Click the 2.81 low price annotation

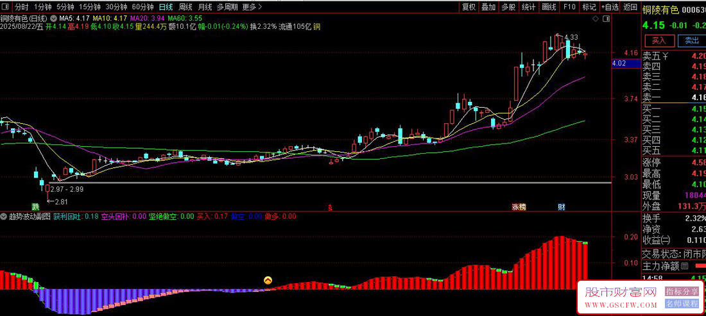[61, 202]
